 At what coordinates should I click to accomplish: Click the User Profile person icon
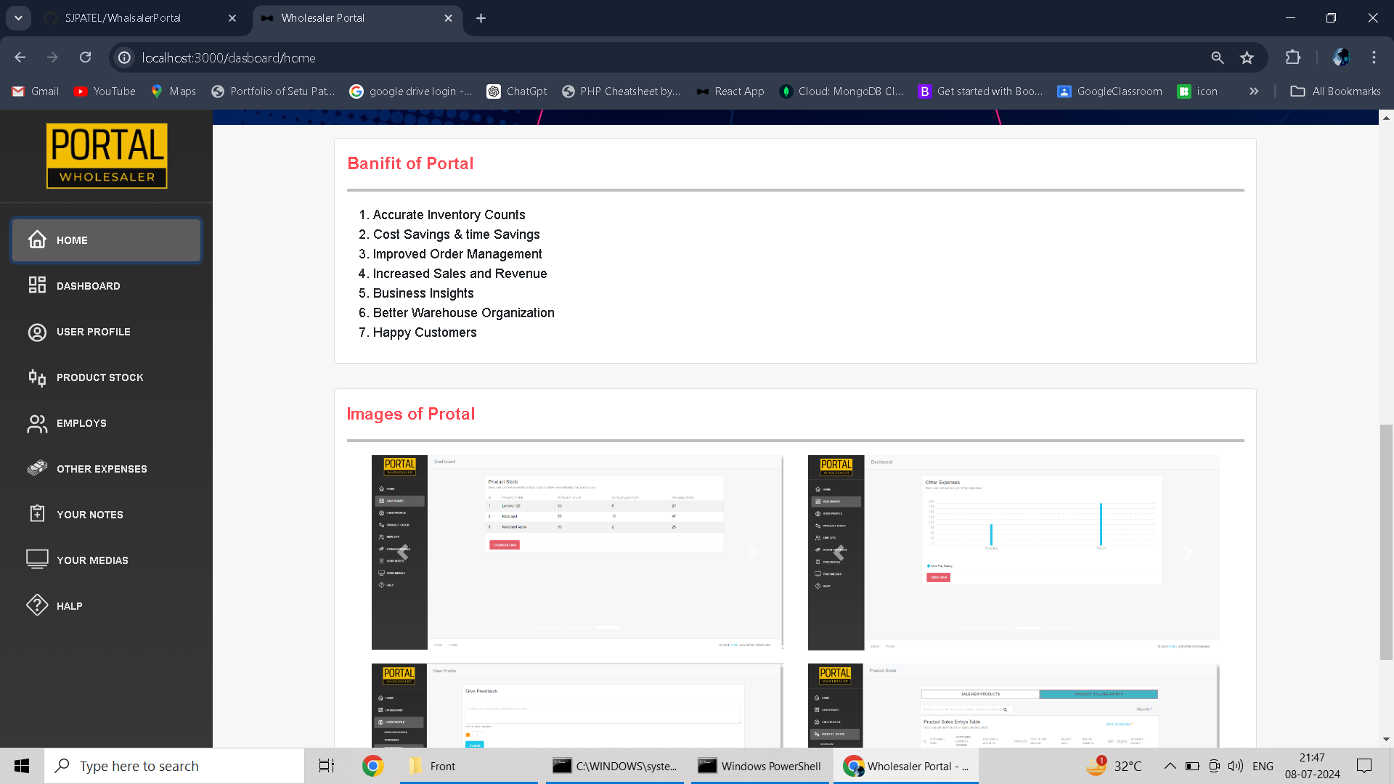[x=37, y=332]
